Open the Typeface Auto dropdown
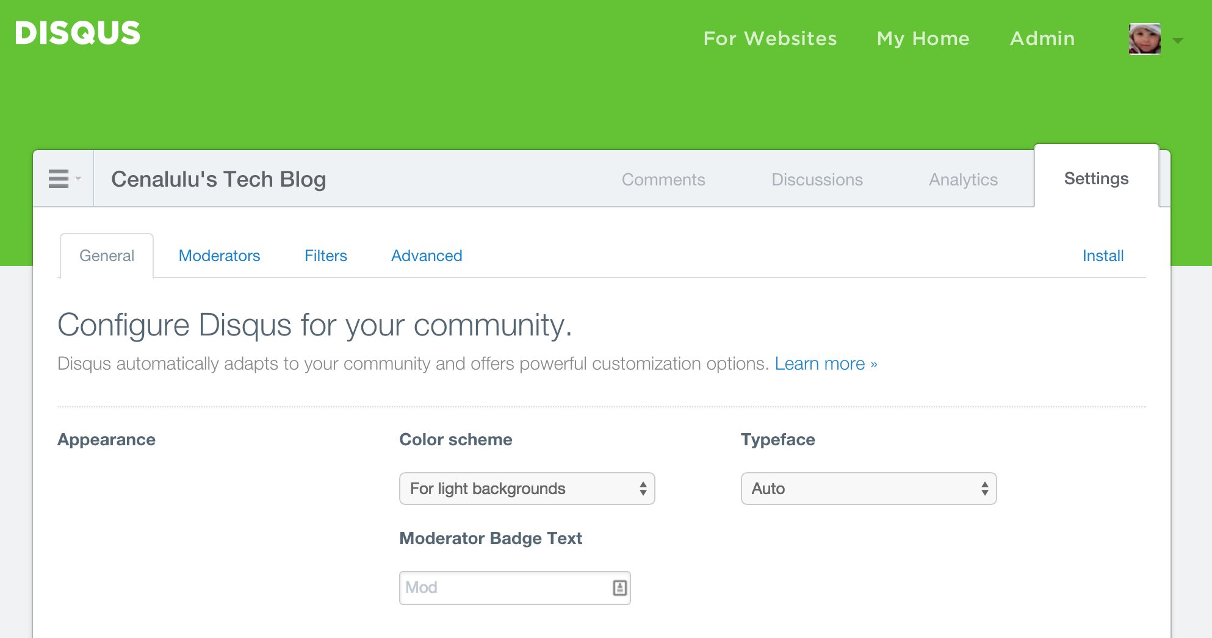 point(868,489)
